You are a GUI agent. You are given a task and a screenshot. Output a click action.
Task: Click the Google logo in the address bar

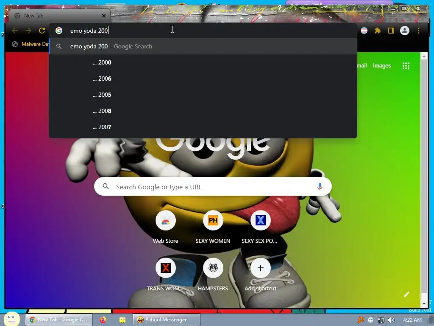click(x=58, y=31)
